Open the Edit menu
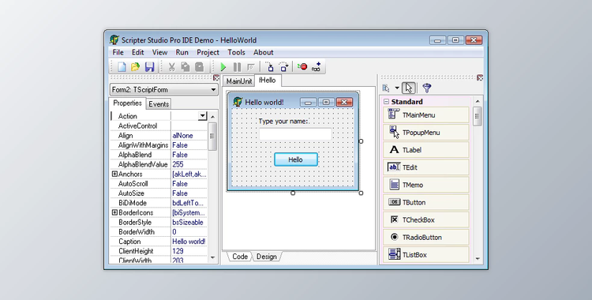Image resolution: width=592 pixels, height=300 pixels. click(x=138, y=52)
